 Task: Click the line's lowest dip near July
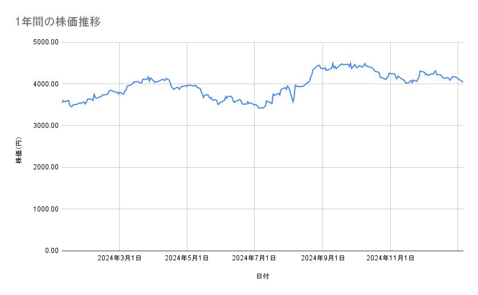(260, 108)
